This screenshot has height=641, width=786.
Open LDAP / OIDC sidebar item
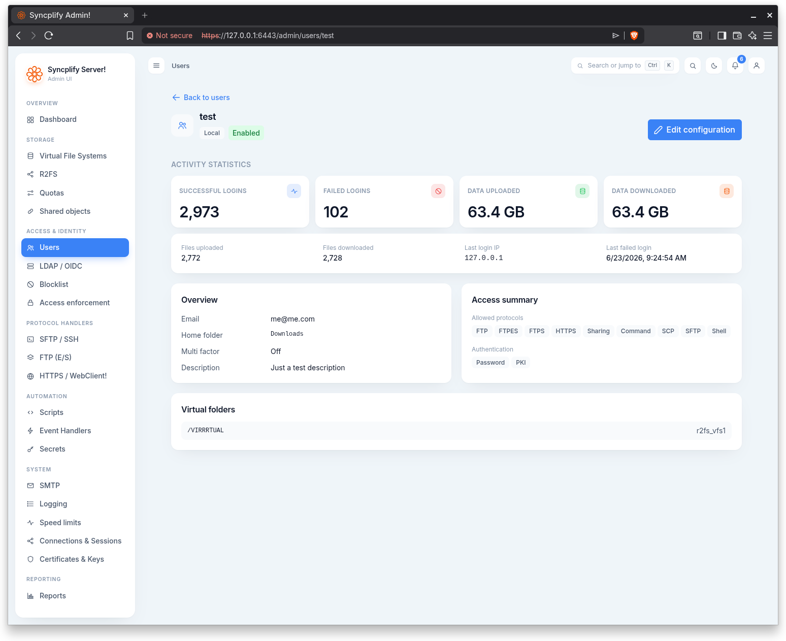click(75, 266)
